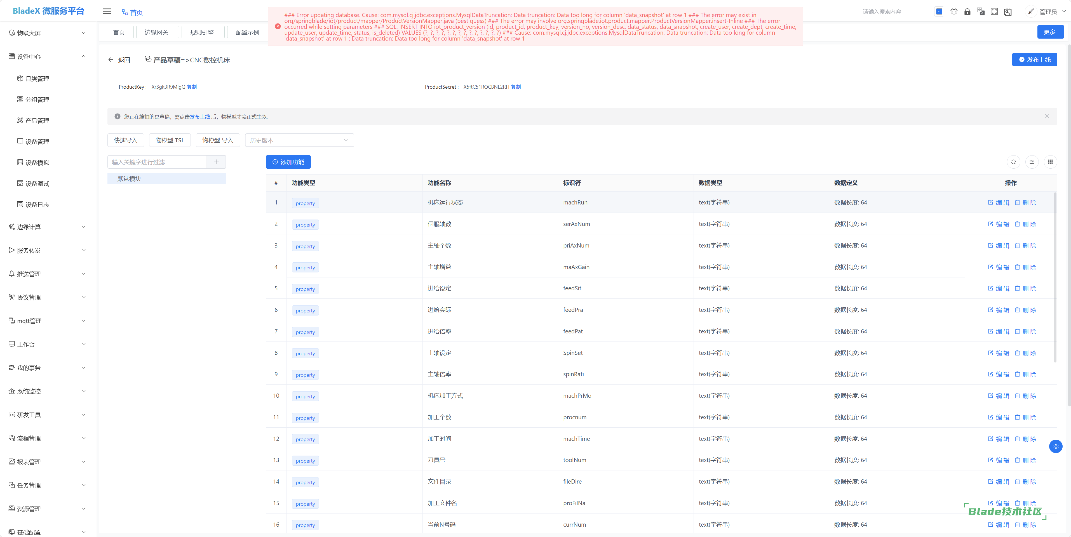Refresh the function table with the circular arrows icon
This screenshot has height=537, width=1071.
pyautogui.click(x=1013, y=162)
